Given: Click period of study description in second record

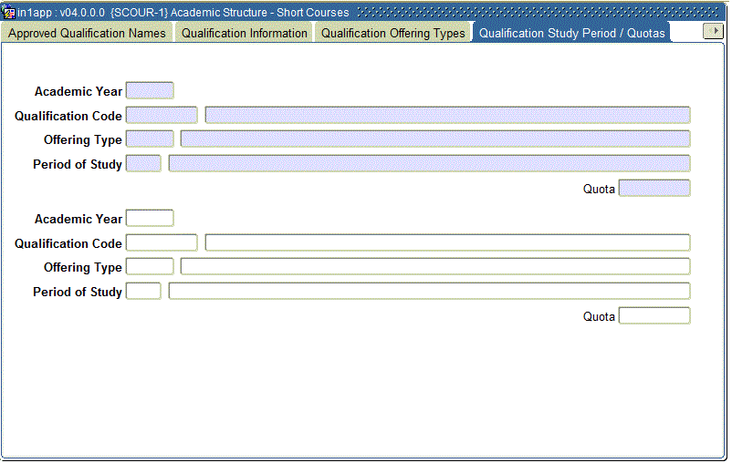Looking at the screenshot, I should coord(429,292).
